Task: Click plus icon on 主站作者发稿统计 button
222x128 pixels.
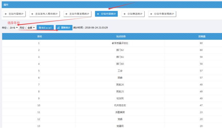Action: click(67, 14)
